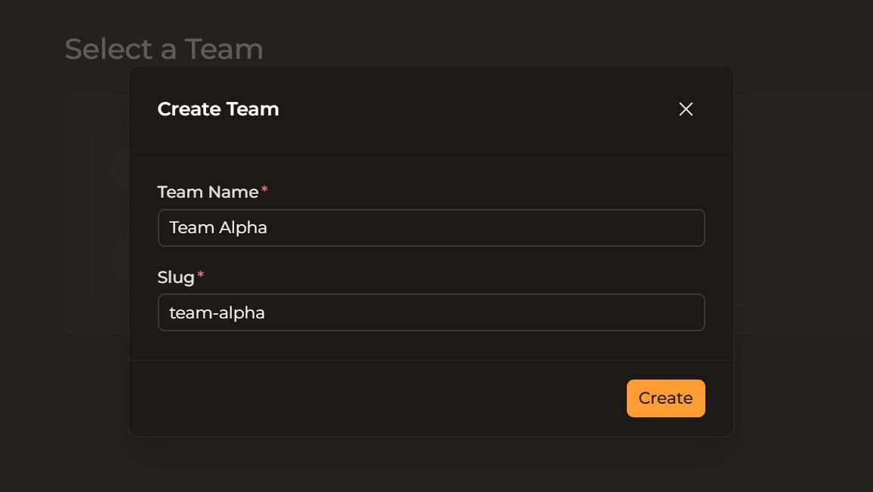Image resolution: width=873 pixels, height=492 pixels.
Task: Click the rounded border of the Slug input
Action: [431, 295]
